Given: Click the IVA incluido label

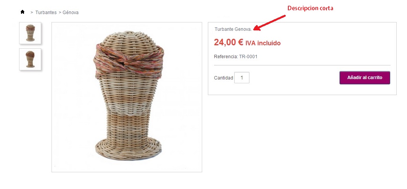Looking at the screenshot, I should coord(263,43).
